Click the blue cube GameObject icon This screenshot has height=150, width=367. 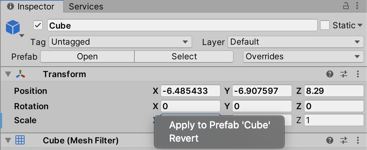[14, 27]
